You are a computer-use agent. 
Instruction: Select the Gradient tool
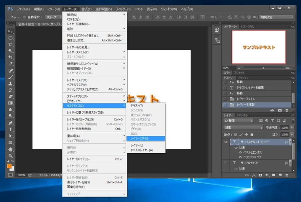coord(10,103)
